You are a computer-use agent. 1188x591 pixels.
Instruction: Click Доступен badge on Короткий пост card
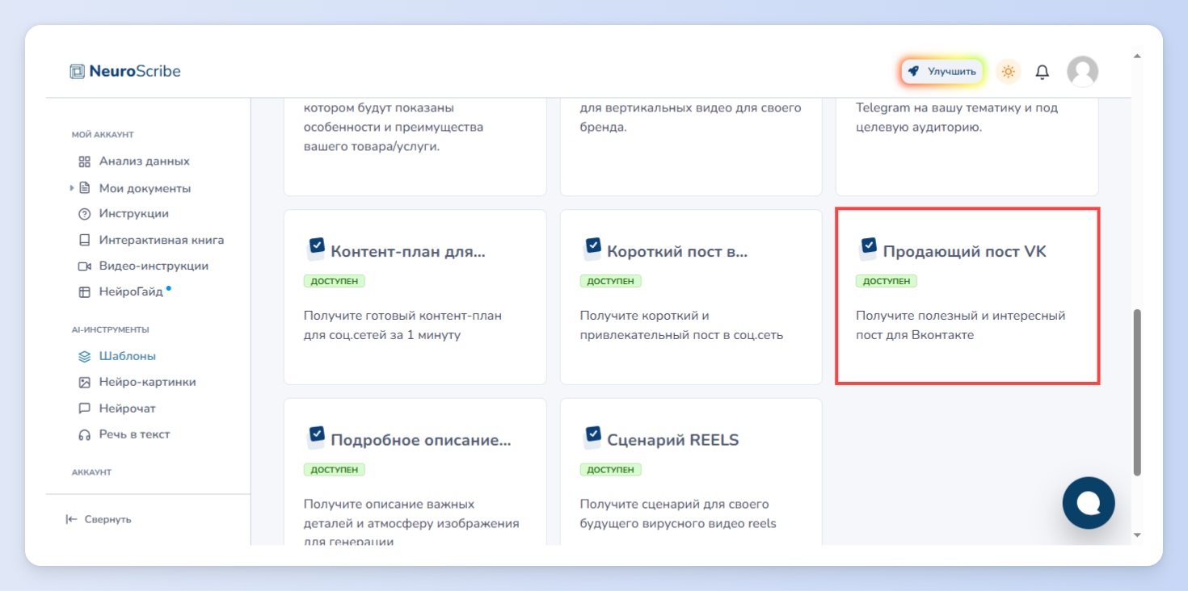coord(611,281)
